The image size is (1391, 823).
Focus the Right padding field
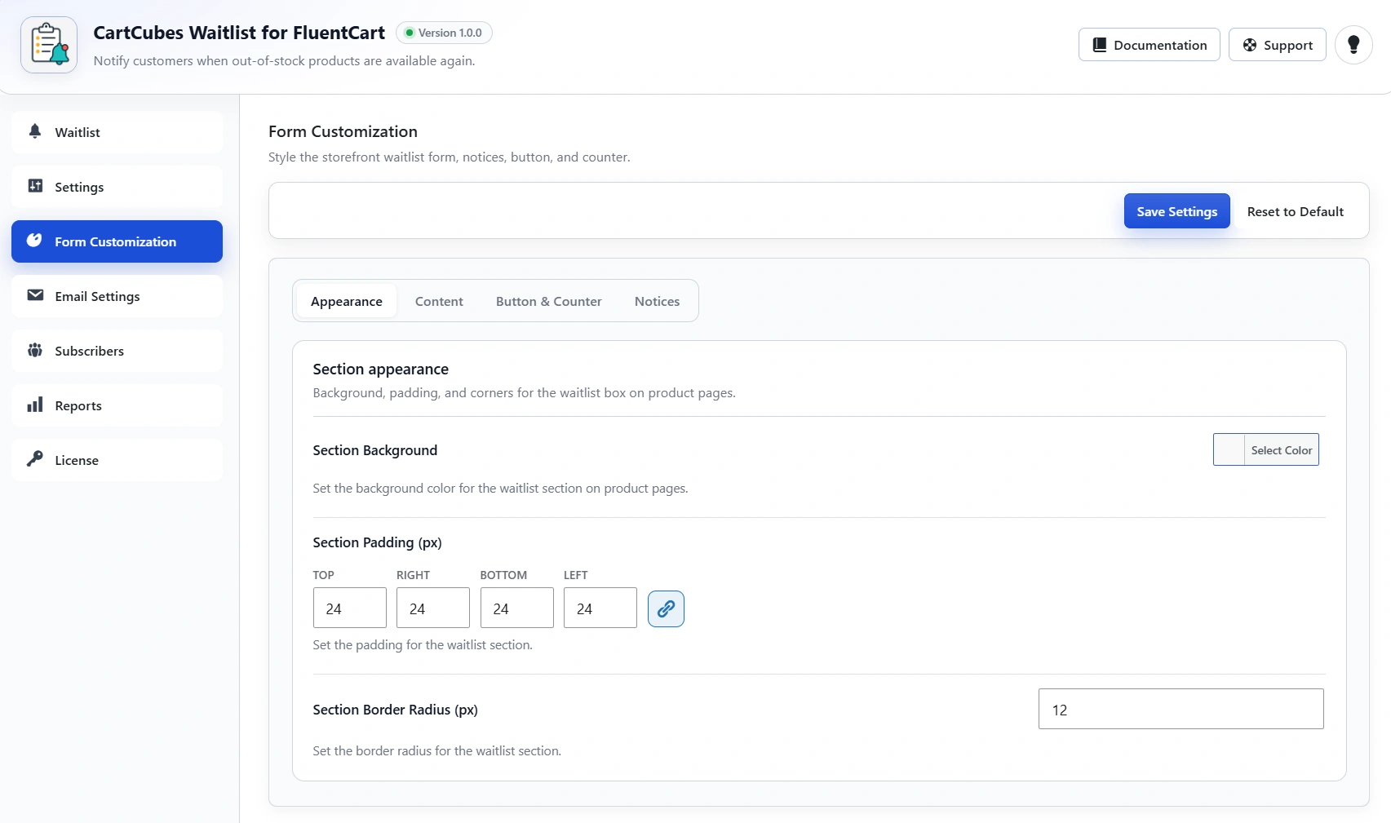(x=433, y=608)
